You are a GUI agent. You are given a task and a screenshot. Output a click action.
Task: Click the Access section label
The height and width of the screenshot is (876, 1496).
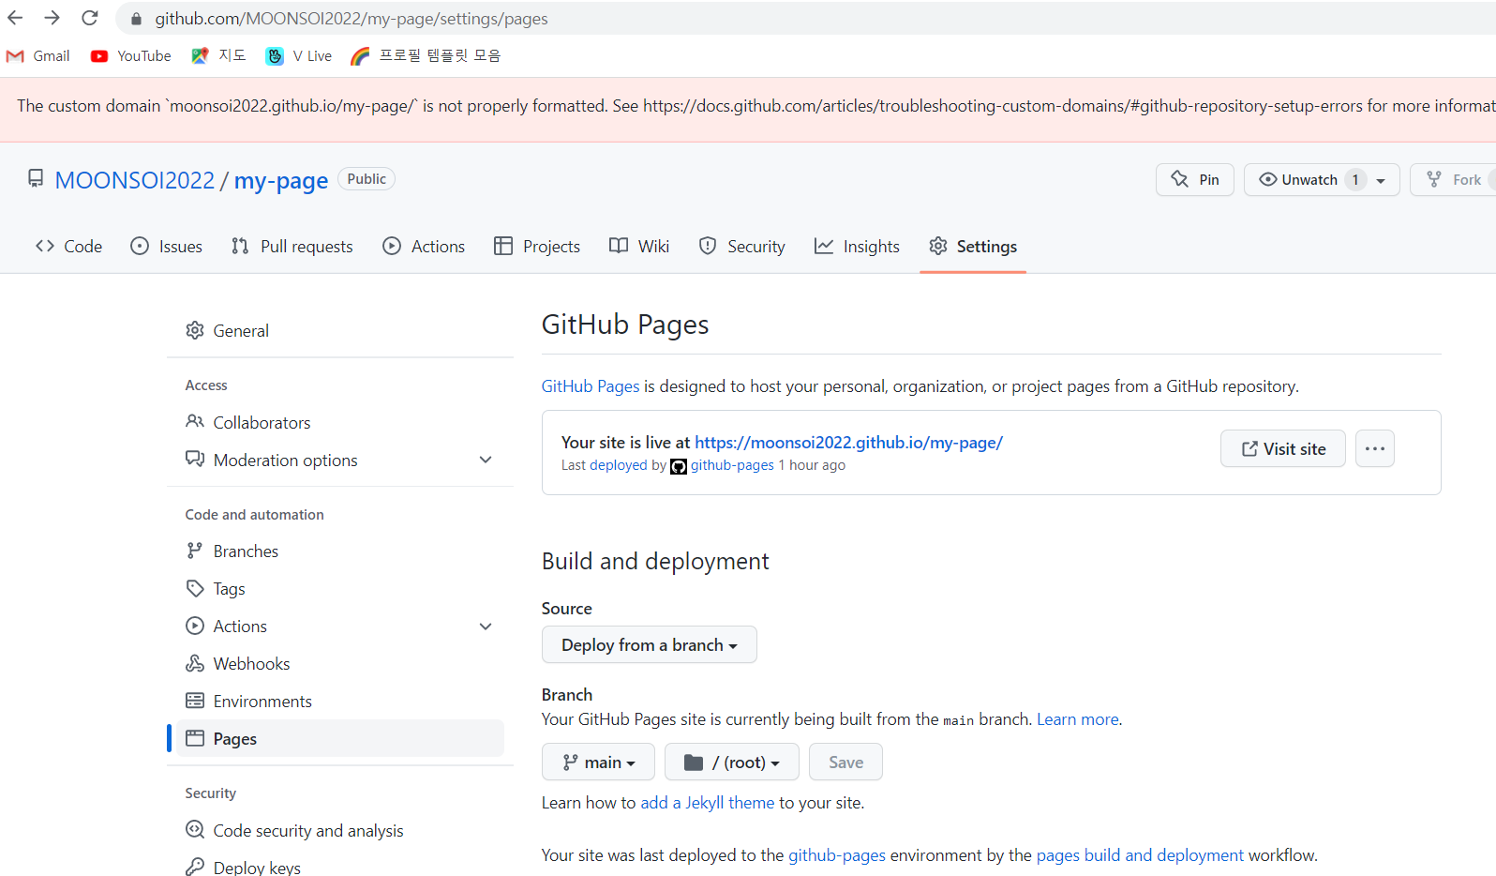tap(206, 385)
